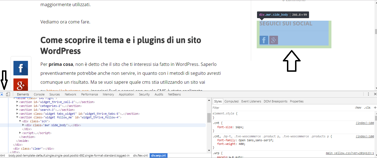Open the (index):100 source link for .cnt rule

[x=365, y=123]
